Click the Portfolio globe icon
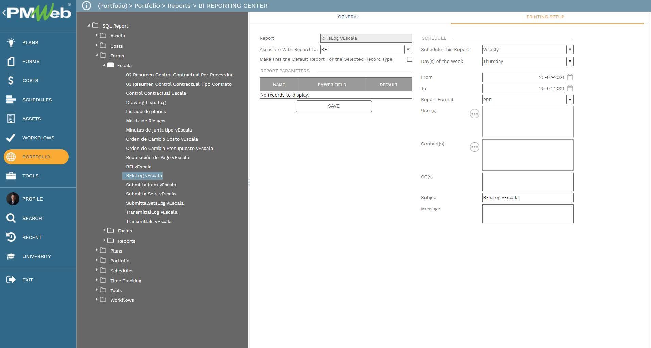The image size is (651, 348). 11,157
